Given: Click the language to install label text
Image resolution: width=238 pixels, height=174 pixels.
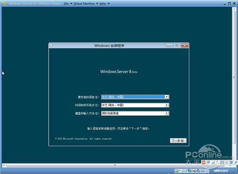Looking at the screenshot, I should tap(89, 97).
